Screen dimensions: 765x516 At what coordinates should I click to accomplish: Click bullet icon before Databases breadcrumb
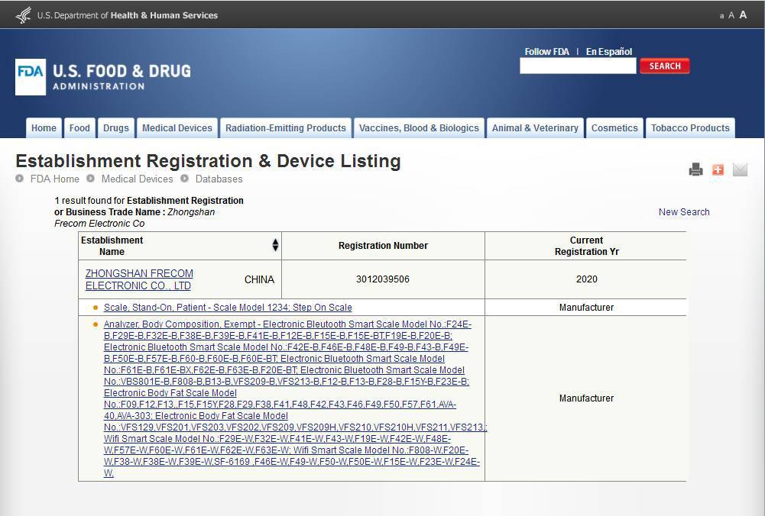coord(184,179)
